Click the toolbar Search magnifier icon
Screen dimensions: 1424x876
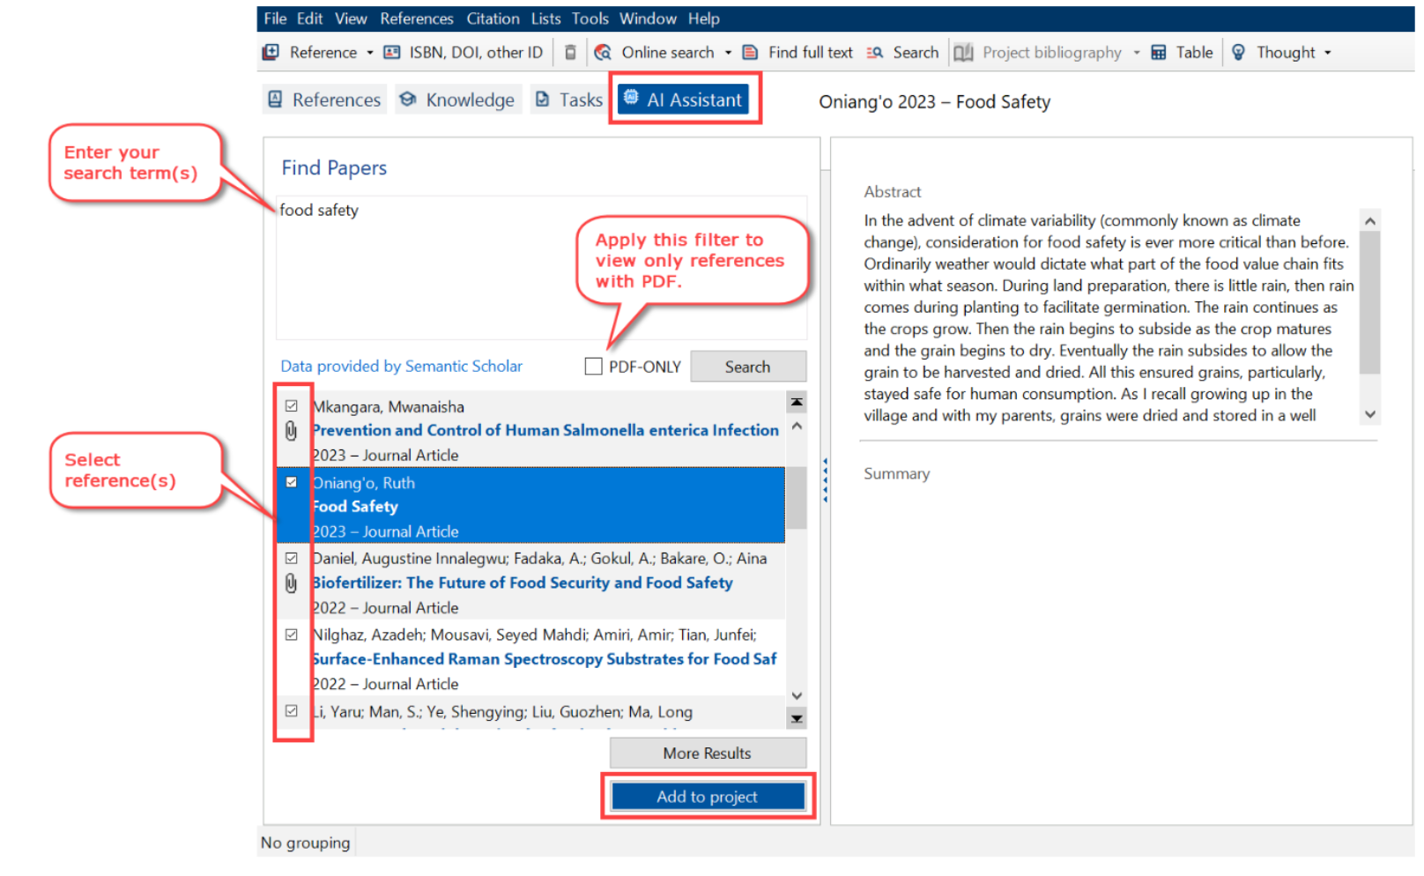(874, 52)
